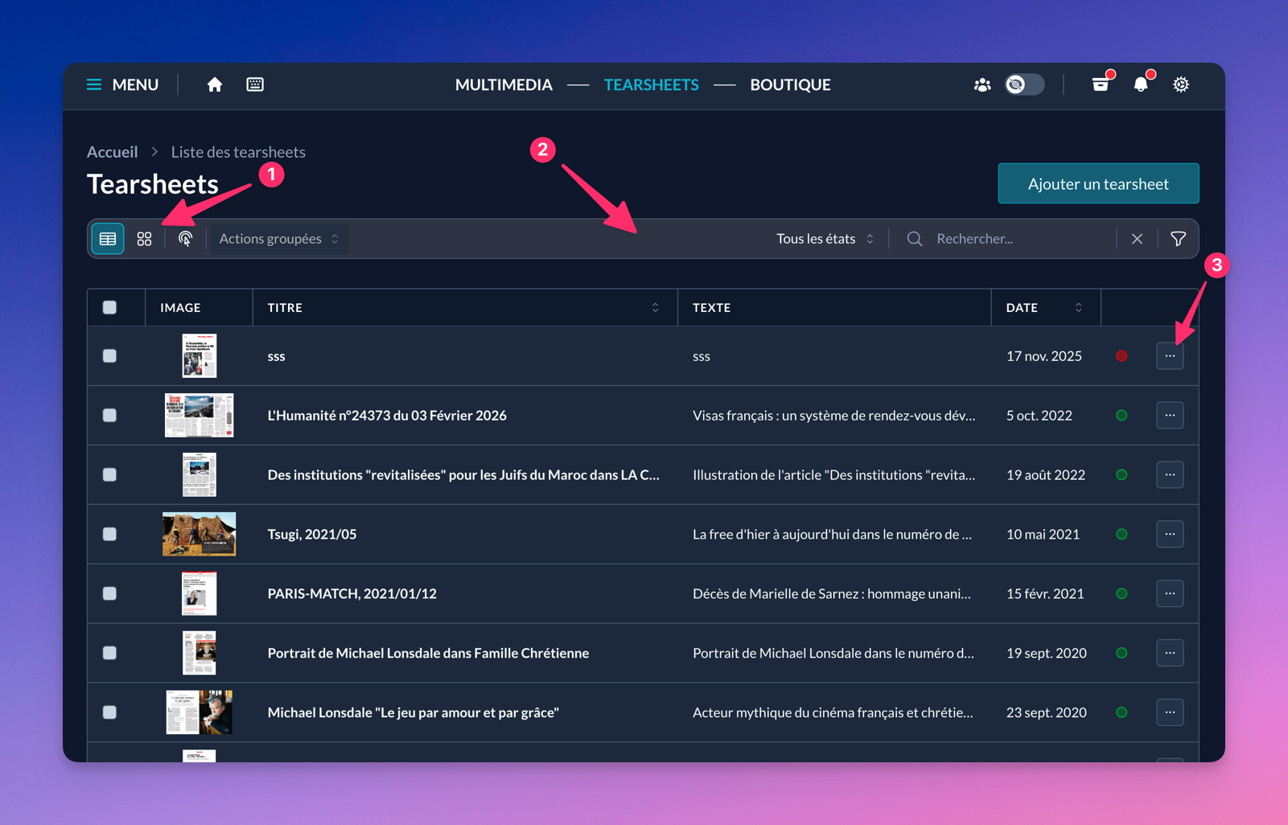This screenshot has width=1288, height=825.
Task: Open more actions for Tsugi row
Action: [1170, 534]
